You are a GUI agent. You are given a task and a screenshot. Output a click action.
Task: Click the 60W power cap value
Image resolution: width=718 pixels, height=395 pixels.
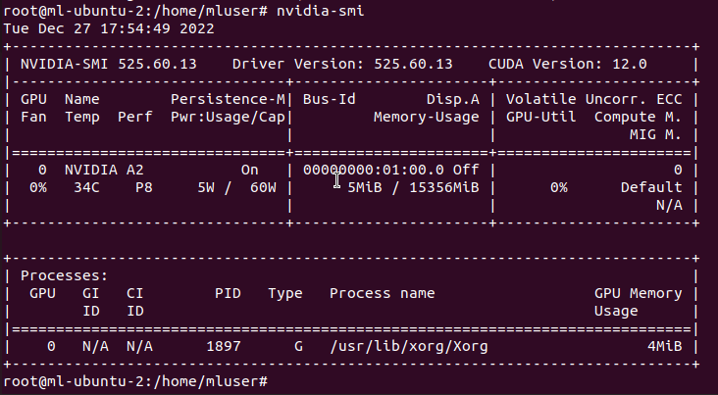(x=263, y=187)
